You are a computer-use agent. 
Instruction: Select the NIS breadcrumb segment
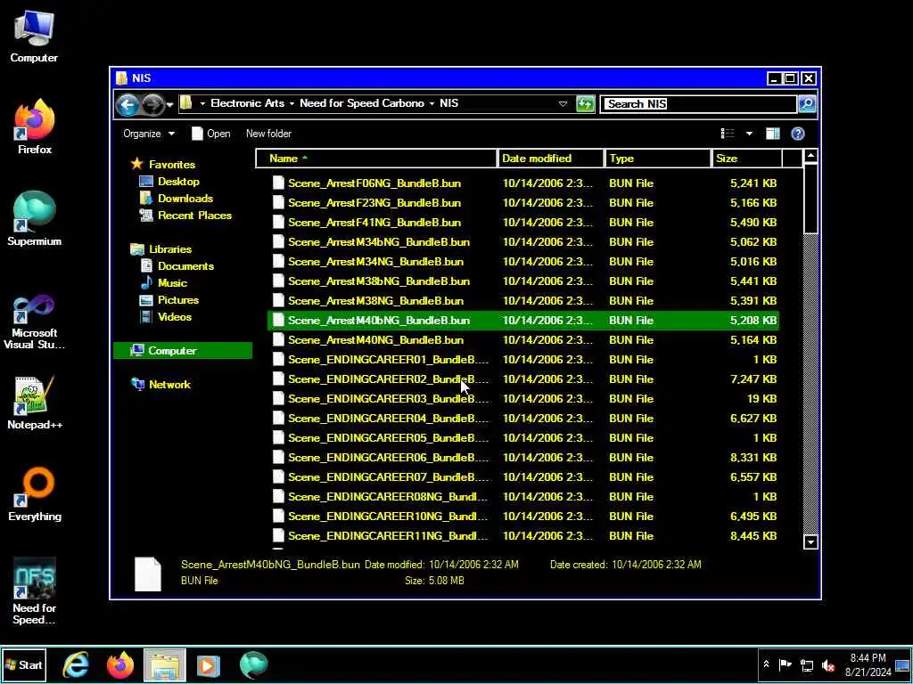tap(449, 103)
